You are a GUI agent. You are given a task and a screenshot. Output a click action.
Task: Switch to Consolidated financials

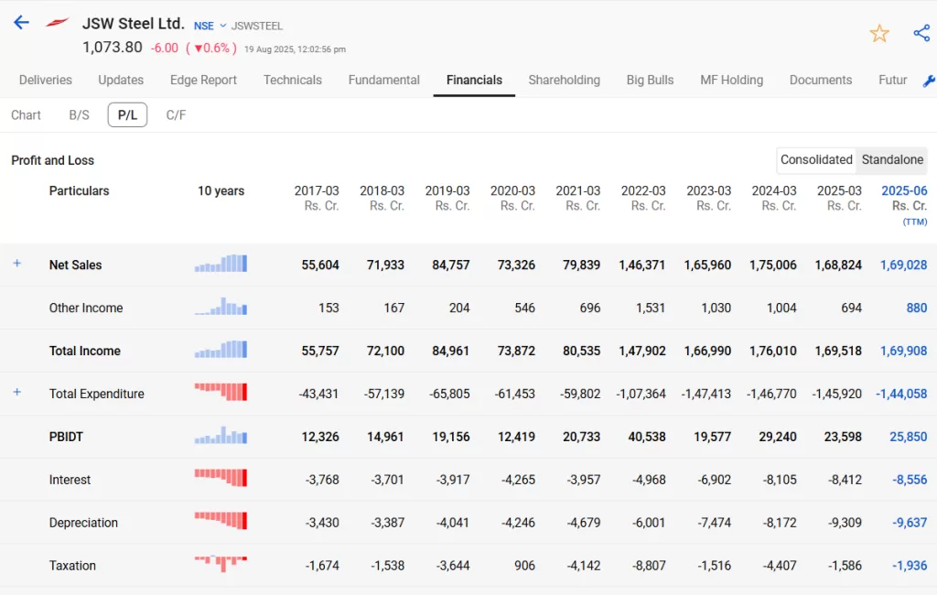(816, 159)
